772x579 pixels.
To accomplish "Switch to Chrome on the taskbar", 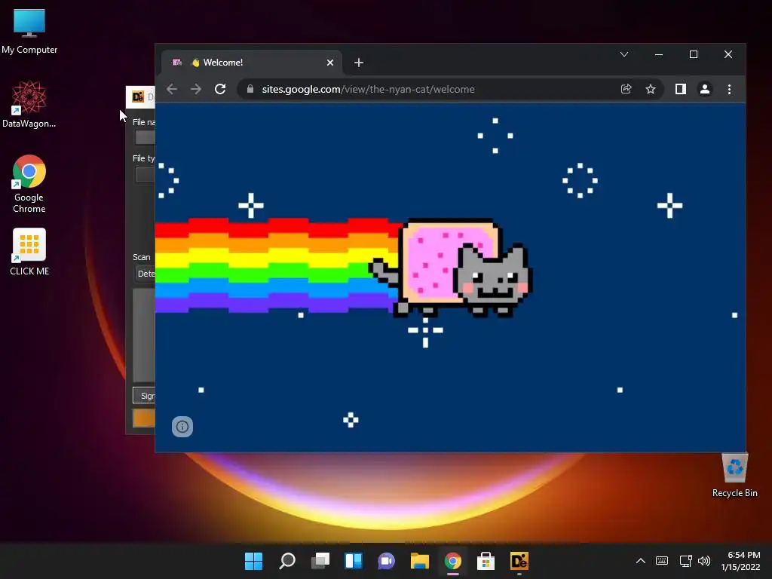I will tap(452, 561).
